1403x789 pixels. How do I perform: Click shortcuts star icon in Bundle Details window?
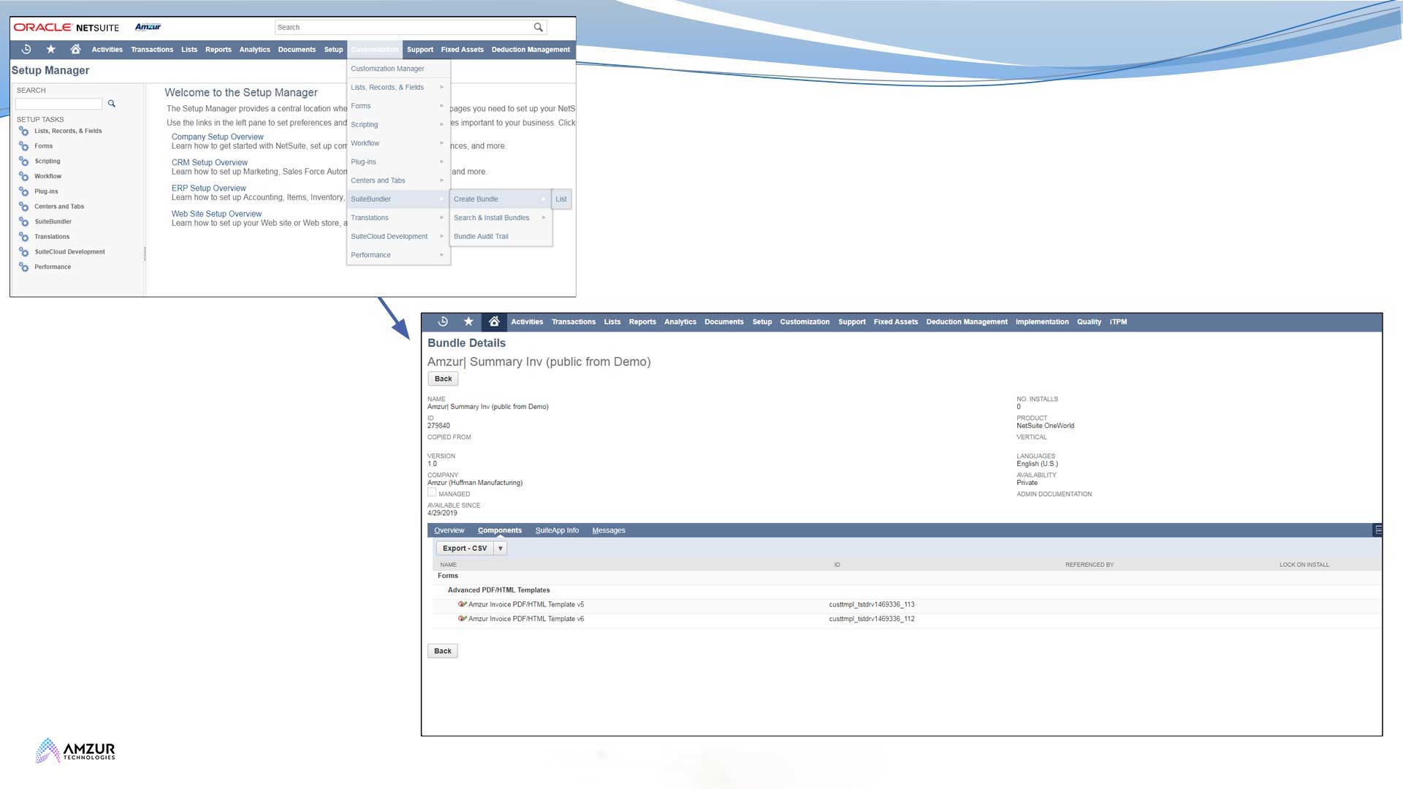[x=468, y=321]
